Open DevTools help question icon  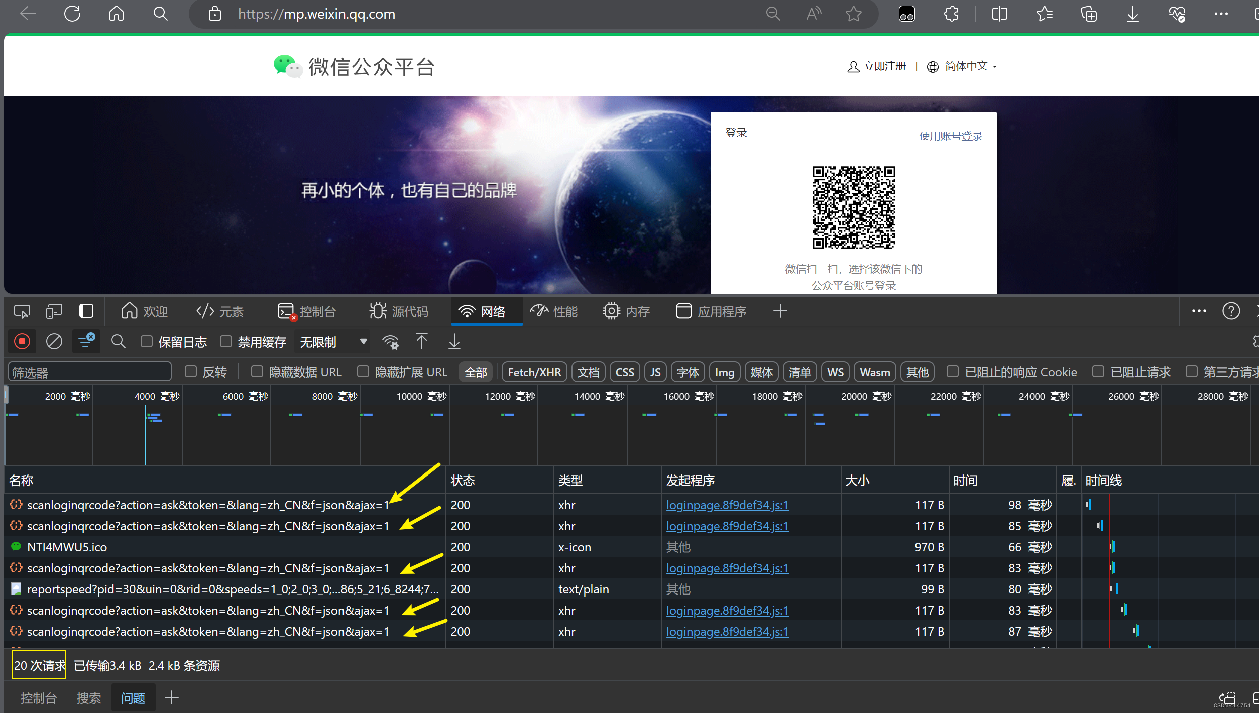coord(1231,311)
